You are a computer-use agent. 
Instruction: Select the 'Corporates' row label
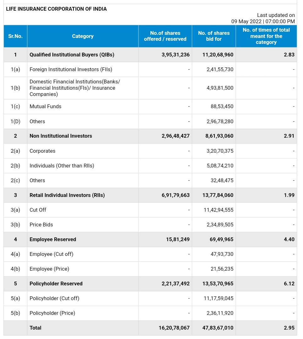tap(42, 151)
